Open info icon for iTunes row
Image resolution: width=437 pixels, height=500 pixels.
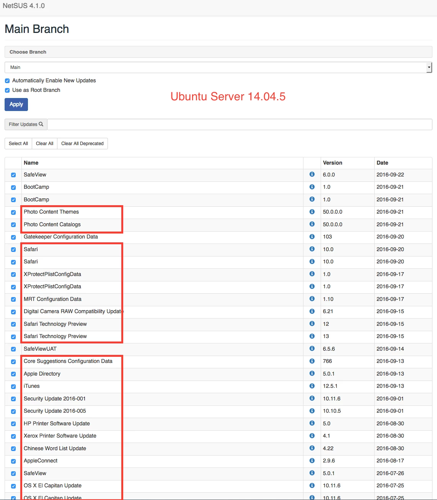[x=312, y=386]
